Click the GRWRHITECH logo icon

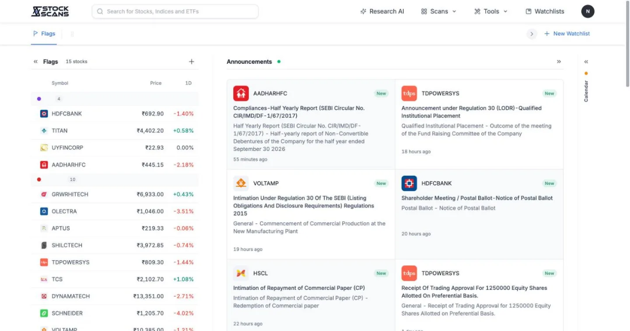pos(44,194)
